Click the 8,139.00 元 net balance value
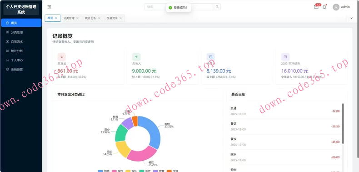The height and width of the screenshot is (172, 359). click(x=219, y=71)
